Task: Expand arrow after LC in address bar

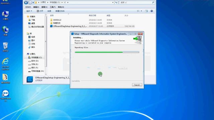Action: (68, 2)
